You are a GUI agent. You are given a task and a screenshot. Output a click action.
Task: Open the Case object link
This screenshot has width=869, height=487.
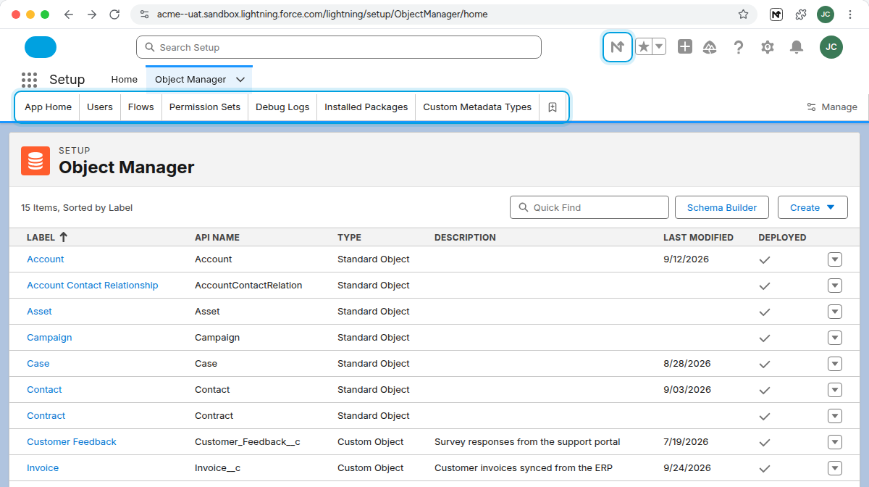38,364
